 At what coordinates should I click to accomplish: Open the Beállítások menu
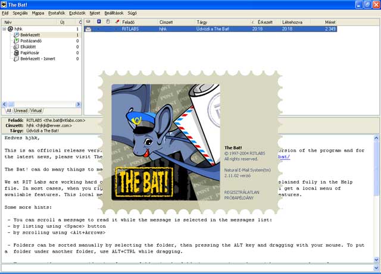(x=114, y=13)
